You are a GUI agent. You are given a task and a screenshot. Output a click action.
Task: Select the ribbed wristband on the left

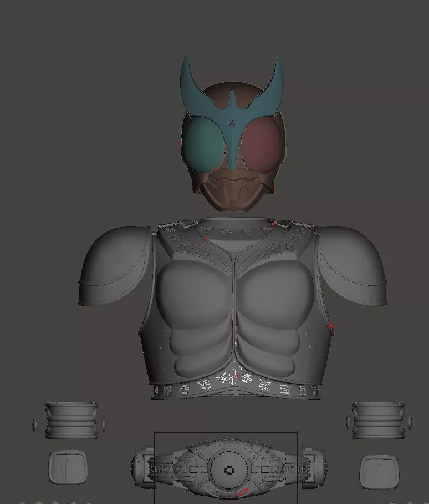pyautogui.click(x=71, y=420)
